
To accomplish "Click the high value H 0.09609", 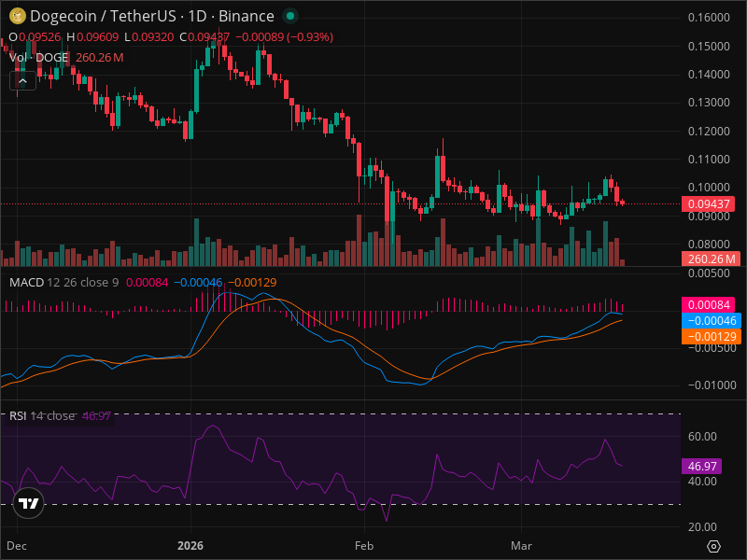I will pos(92,37).
